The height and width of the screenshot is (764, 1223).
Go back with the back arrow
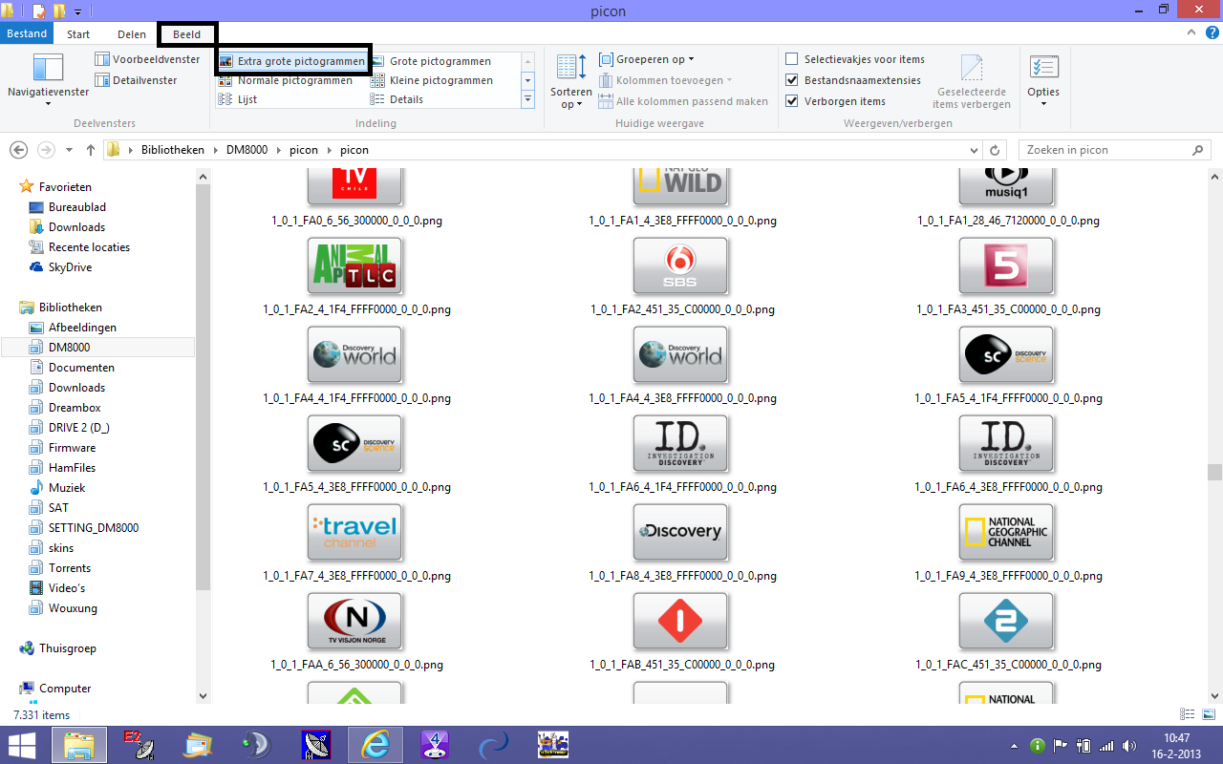pyautogui.click(x=18, y=150)
